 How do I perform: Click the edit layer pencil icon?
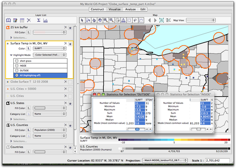tap(15, 20)
